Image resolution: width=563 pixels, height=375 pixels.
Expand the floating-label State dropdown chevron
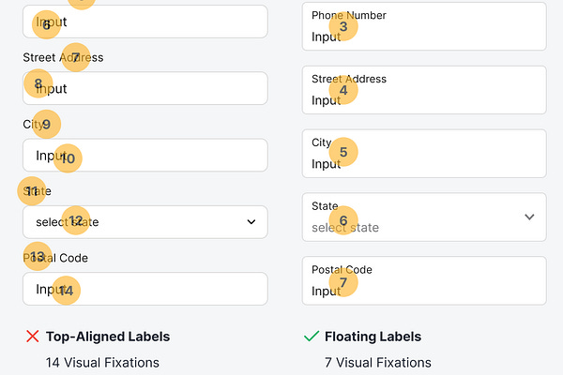529,217
